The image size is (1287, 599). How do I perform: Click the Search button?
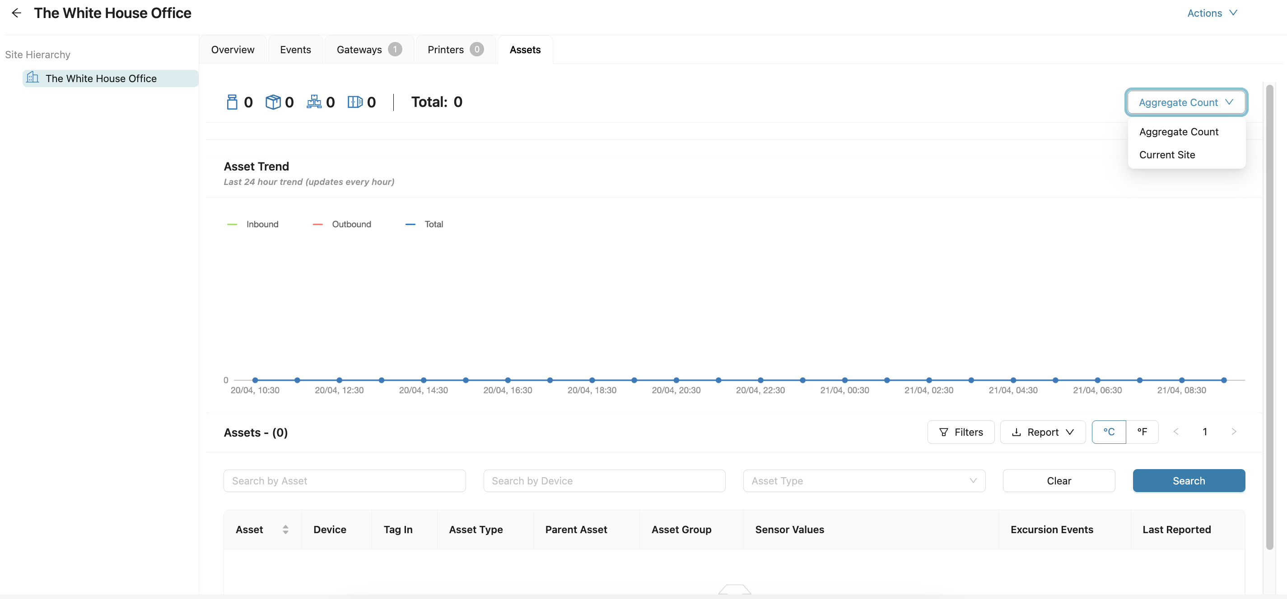click(1189, 481)
